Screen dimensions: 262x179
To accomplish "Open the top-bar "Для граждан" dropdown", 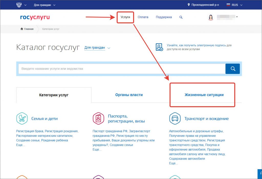I will (45, 5).
